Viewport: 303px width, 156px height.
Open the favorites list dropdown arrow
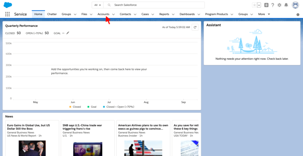pos(259,5)
